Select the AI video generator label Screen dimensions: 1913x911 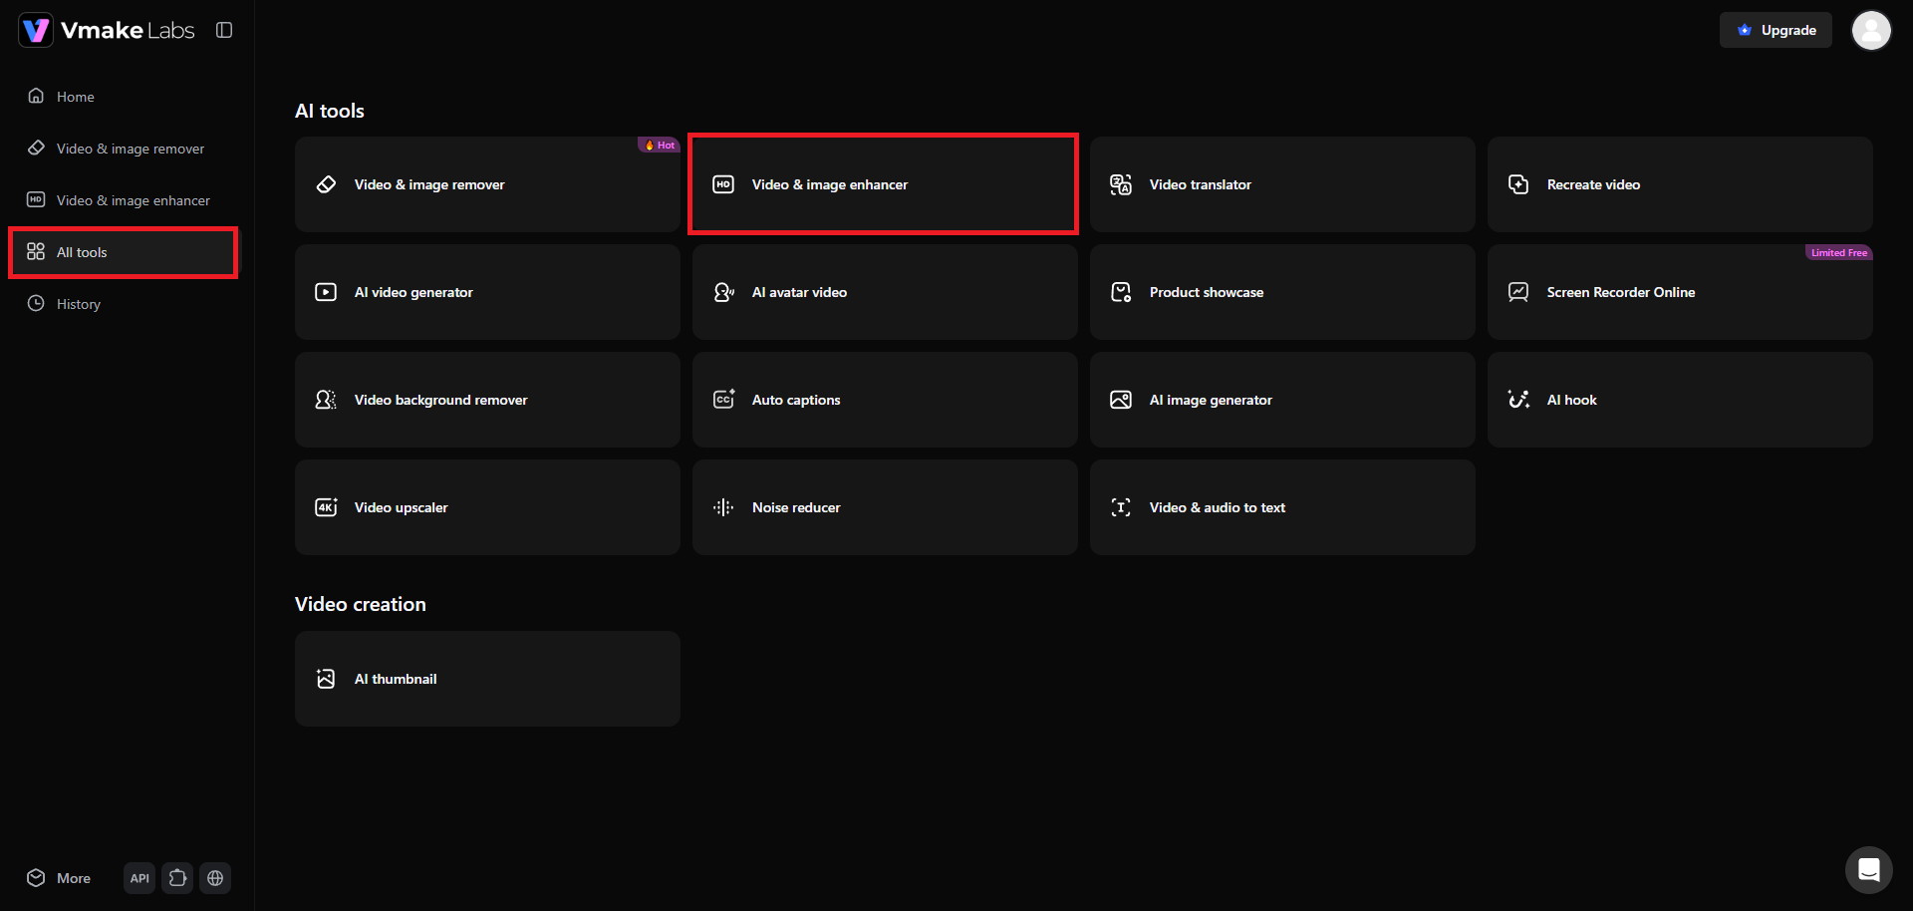click(413, 292)
